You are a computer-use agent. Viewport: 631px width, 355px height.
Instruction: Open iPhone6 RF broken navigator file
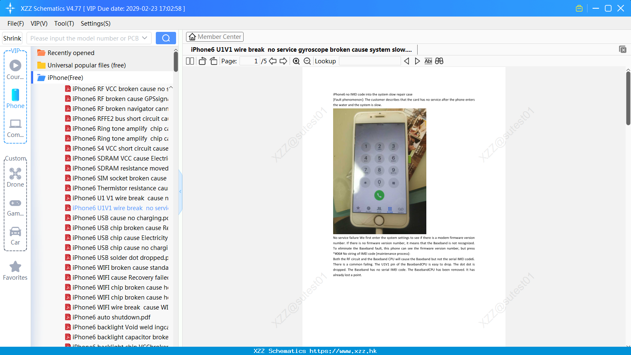tap(117, 109)
